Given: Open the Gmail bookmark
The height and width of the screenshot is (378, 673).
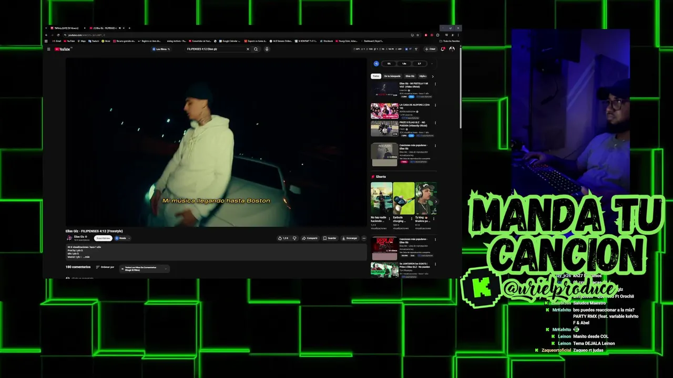Looking at the screenshot, I should click(x=57, y=41).
